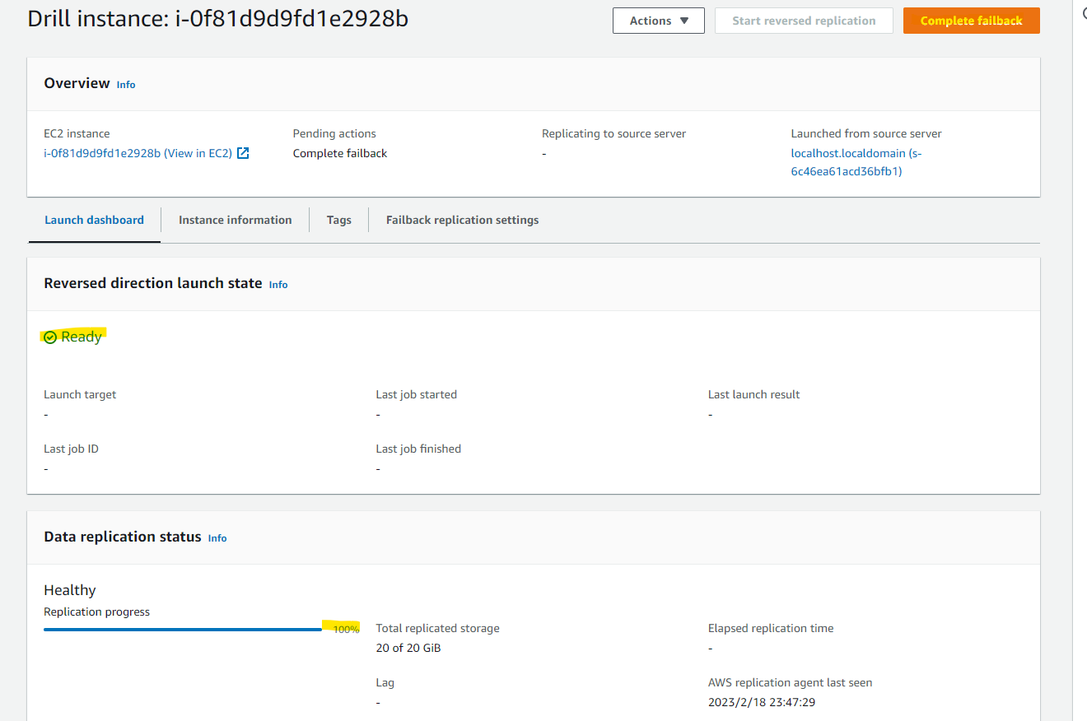The width and height of the screenshot is (1087, 721).
Task: Click the Healthy replication status text
Action: click(x=70, y=590)
